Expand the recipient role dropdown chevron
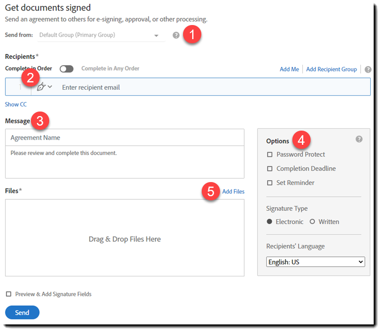The width and height of the screenshot is (378, 330). [x=49, y=86]
